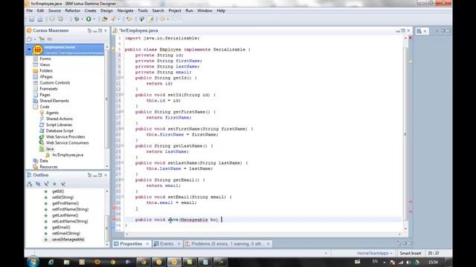Click the Search pencil icon in toolbar
The width and height of the screenshot is (476, 267).
tap(113, 19)
